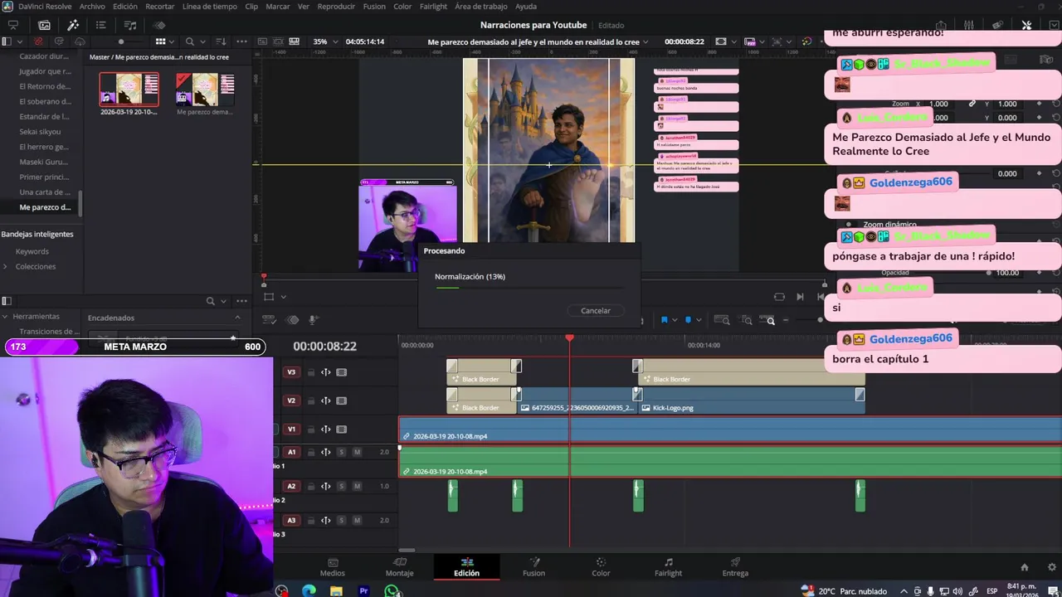Click the blue flag icon in timeline toolbar
This screenshot has height=597, width=1062.
(664, 320)
